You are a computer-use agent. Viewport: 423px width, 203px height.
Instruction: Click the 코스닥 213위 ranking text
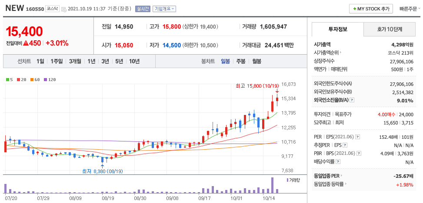[x=400, y=53]
